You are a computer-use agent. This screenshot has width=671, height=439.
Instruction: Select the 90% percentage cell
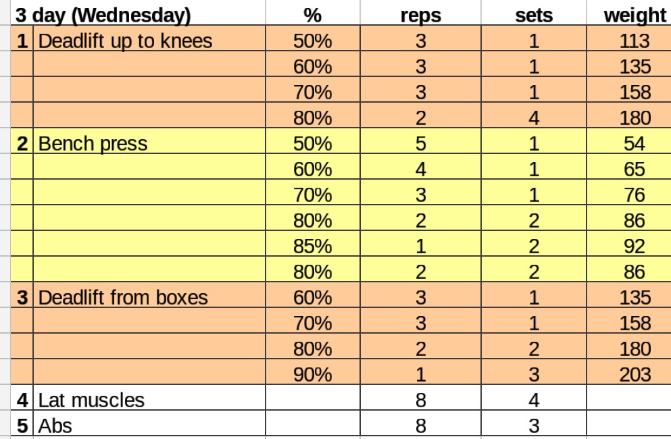point(312,375)
